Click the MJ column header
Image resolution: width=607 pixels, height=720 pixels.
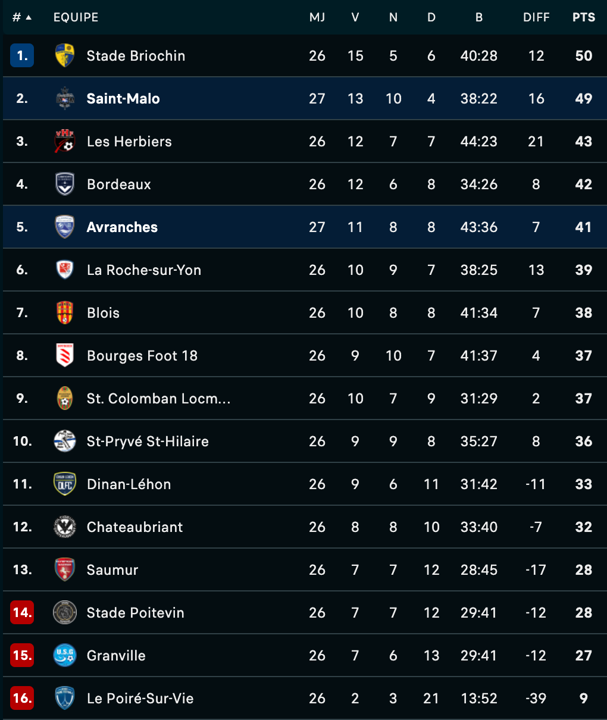pos(317,17)
